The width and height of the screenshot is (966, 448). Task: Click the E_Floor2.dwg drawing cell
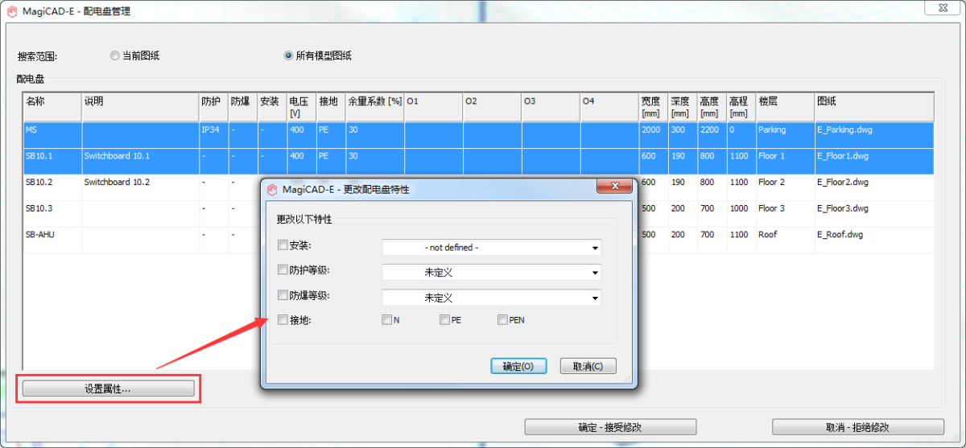click(x=874, y=187)
